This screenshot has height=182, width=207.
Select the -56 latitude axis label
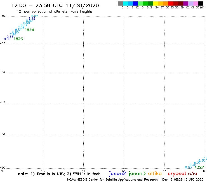coord(3,102)
